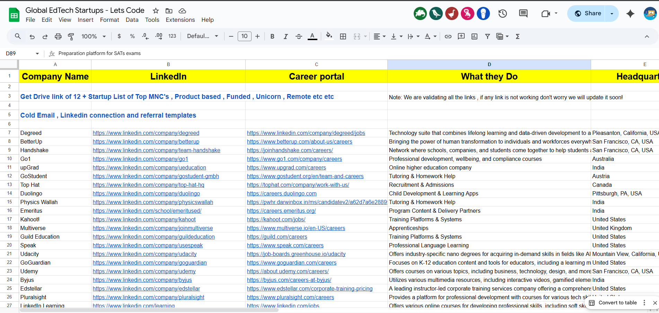Screen dimensions: 659x313
Task: Open the Format menu
Action: point(109,20)
